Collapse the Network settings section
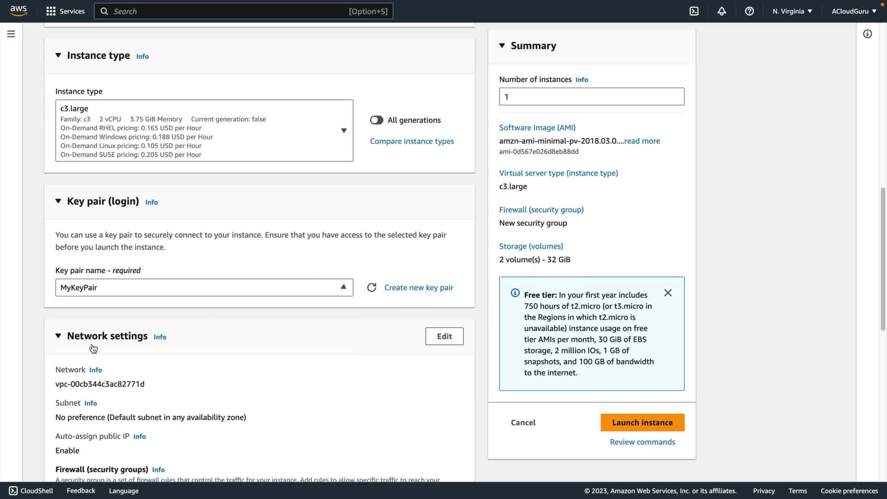Viewport: 887px width, 499px height. [58, 336]
